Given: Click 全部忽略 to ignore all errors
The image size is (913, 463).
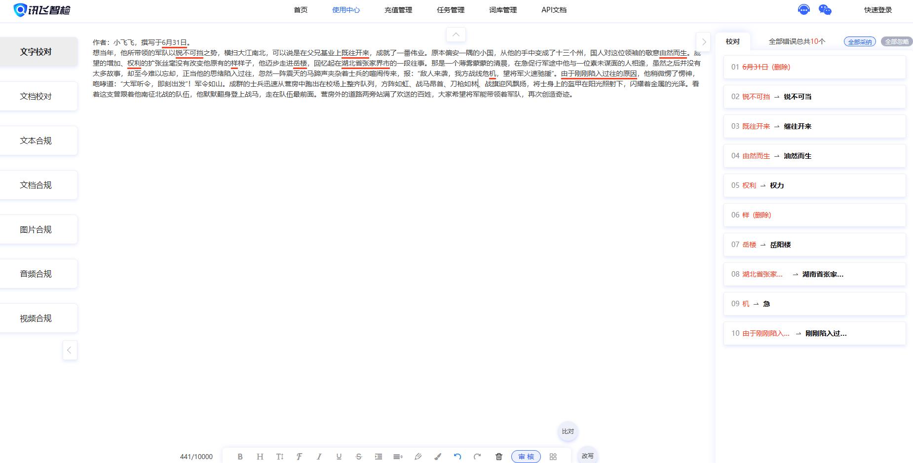Looking at the screenshot, I should pos(896,42).
